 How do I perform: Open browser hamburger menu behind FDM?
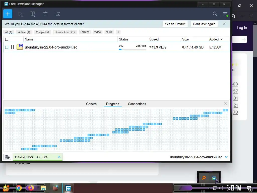pos(251,16)
